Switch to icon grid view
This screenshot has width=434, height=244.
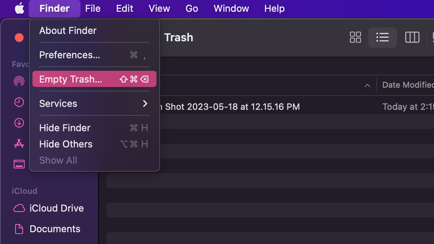(x=355, y=37)
